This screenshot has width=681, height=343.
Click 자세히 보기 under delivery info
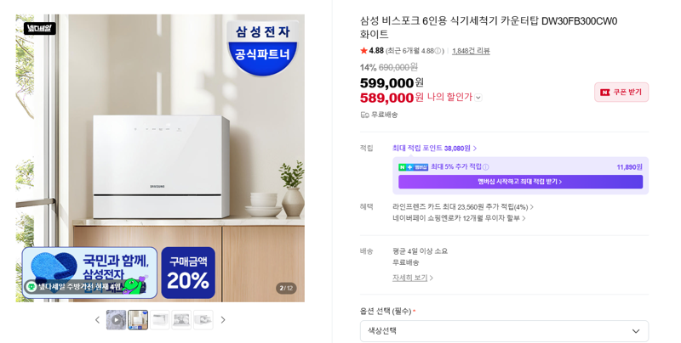[x=413, y=278]
